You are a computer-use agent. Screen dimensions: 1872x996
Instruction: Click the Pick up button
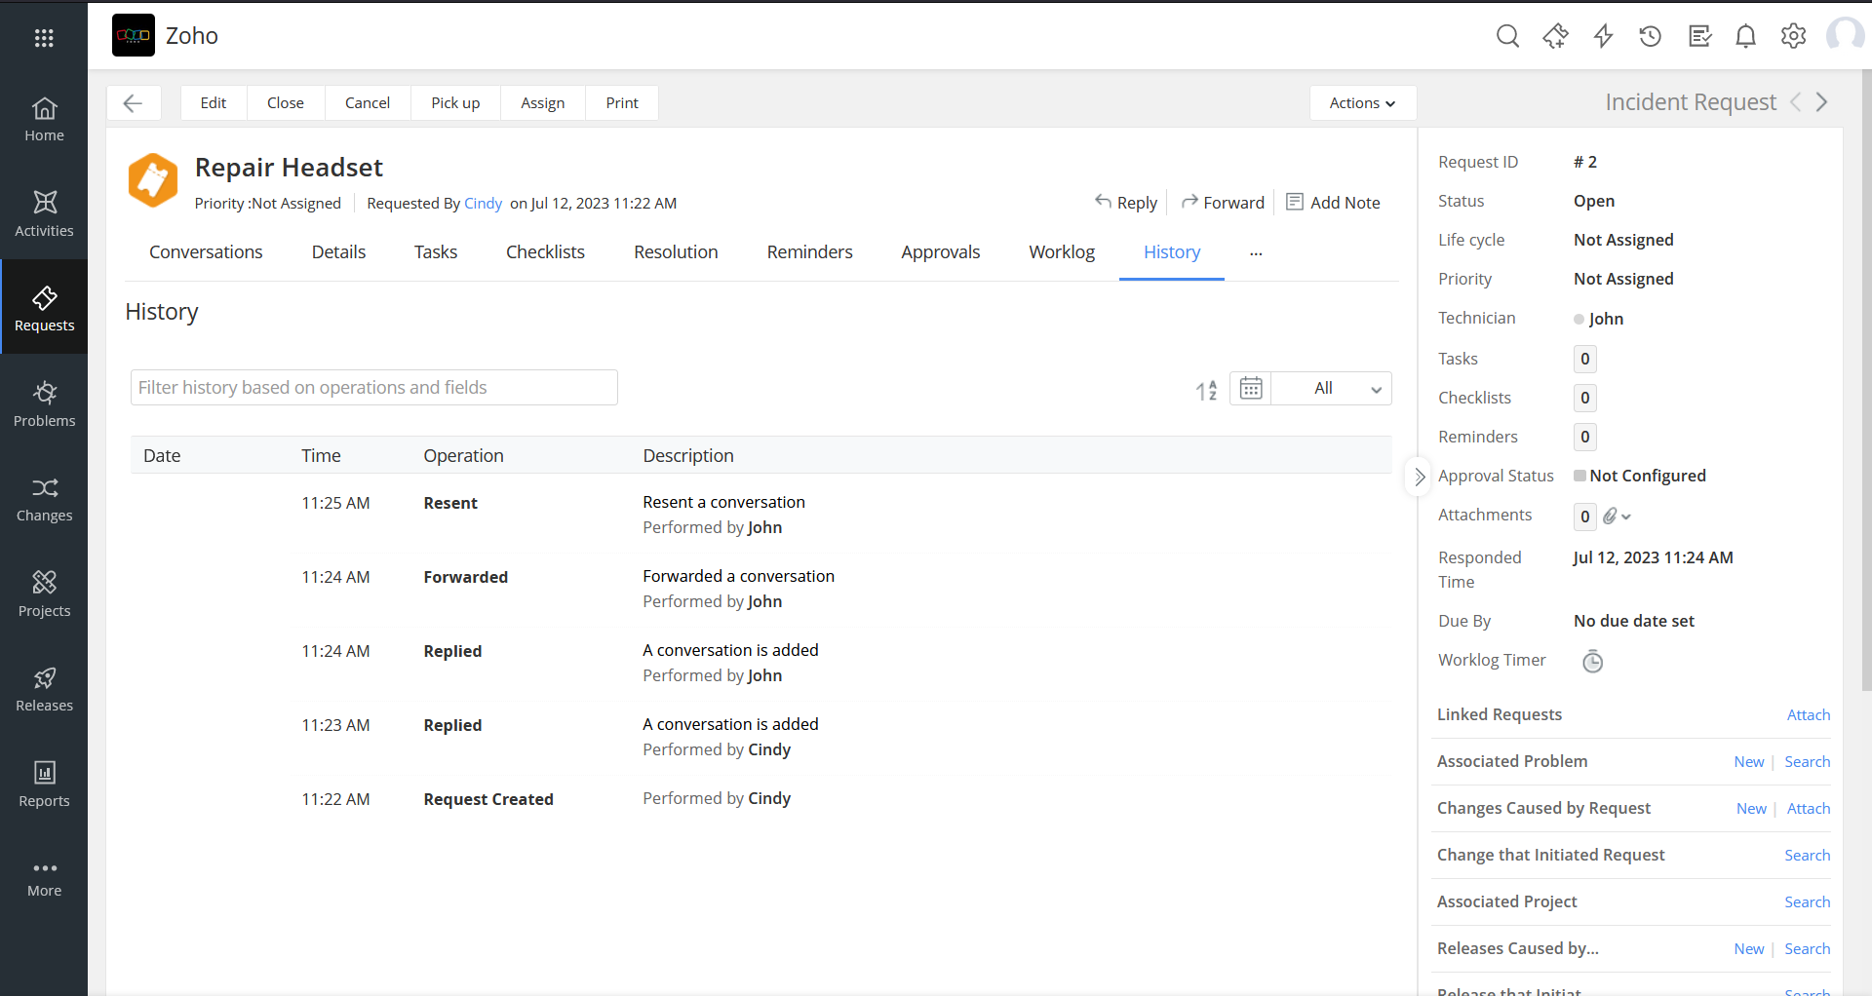455,103
